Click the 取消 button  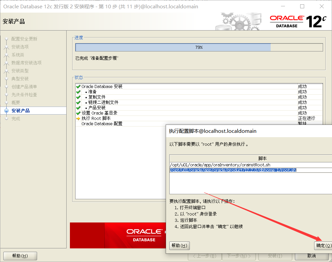point(311,256)
